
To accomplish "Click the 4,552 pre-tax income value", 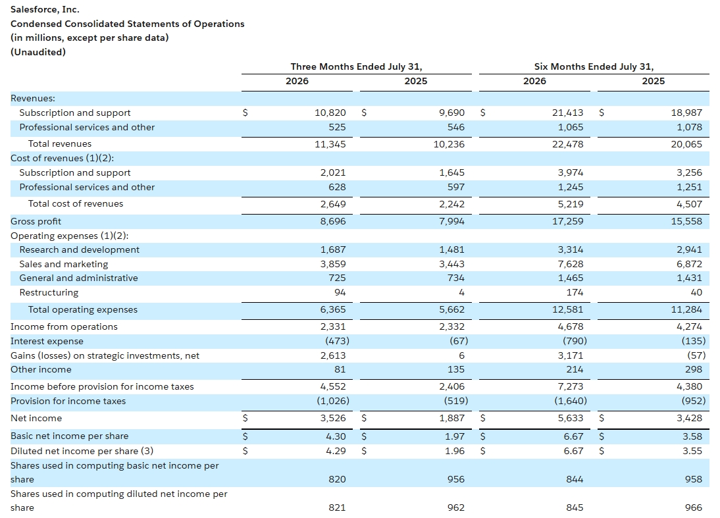I will pos(333,386).
